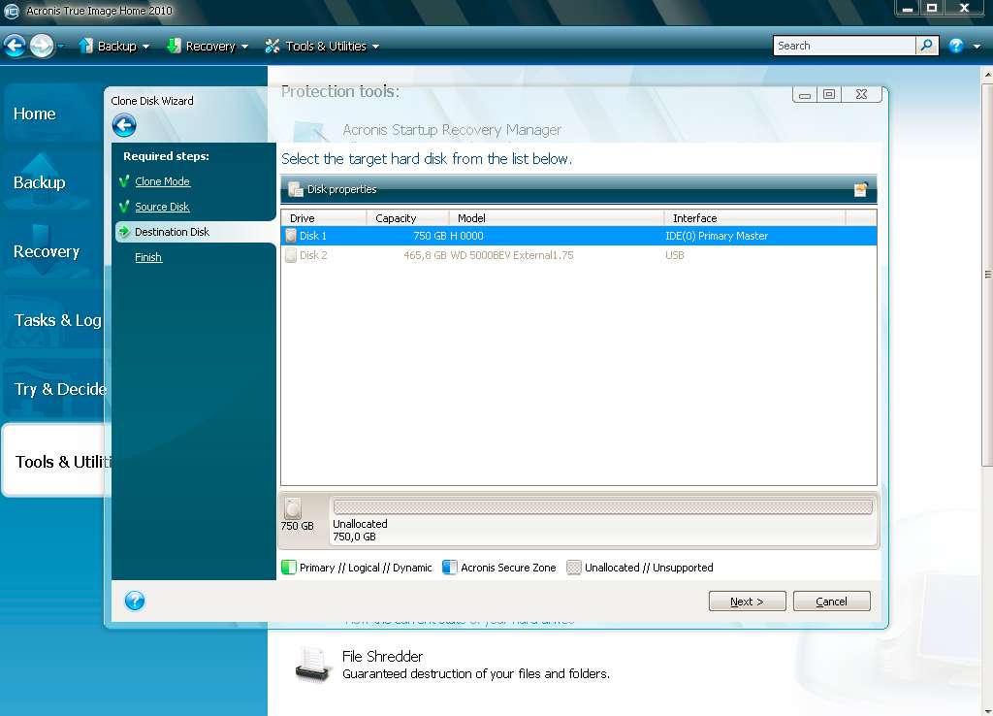Click the Disk properties button
The image size is (993, 716).
333,189
